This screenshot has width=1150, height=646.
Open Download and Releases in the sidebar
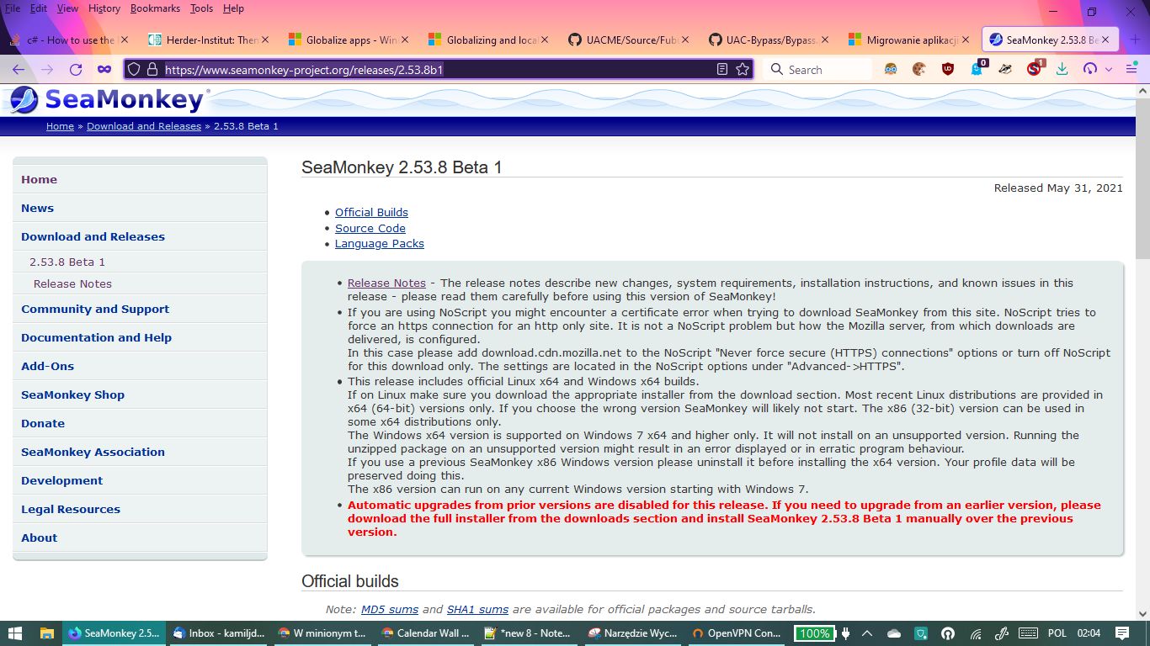coord(140,236)
